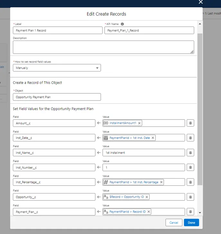Remove the 1st Inst. Percentage value pill
The height and width of the screenshot is (234, 221).
[x=161, y=182]
